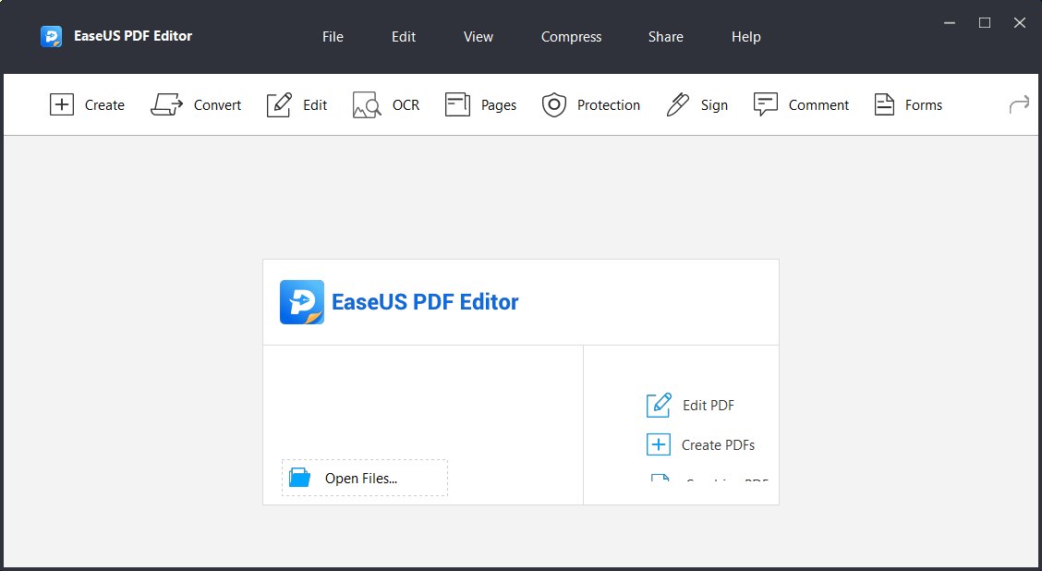Click the Create label in toolbar
1042x571 pixels.
104,105
